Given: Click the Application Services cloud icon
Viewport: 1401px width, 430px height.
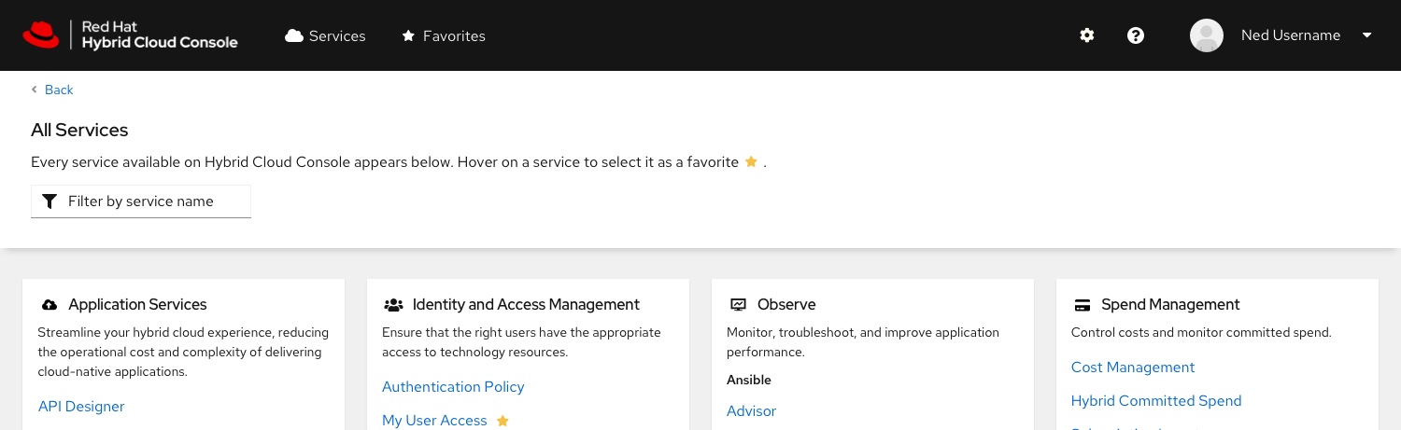Looking at the screenshot, I should 50,305.
